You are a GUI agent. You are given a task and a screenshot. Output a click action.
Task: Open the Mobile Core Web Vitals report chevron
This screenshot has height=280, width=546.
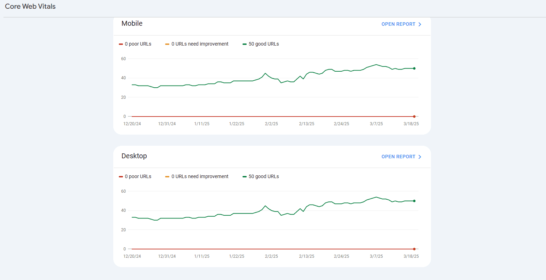[420, 24]
